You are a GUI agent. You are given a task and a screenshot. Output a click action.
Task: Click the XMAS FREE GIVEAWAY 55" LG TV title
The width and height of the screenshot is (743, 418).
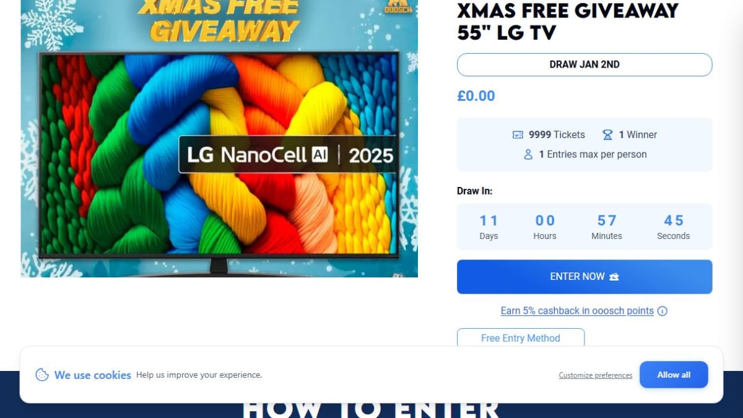(x=568, y=21)
